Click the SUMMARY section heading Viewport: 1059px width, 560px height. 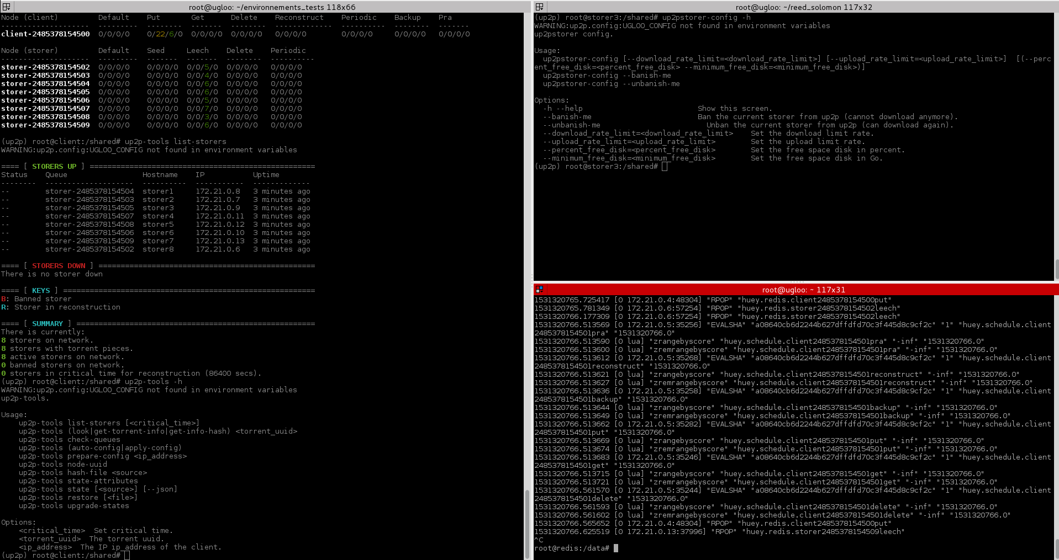(x=48, y=324)
